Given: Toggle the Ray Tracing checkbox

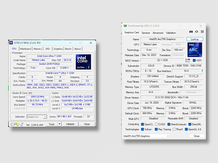Looking at the screenshot, I should (156, 129).
